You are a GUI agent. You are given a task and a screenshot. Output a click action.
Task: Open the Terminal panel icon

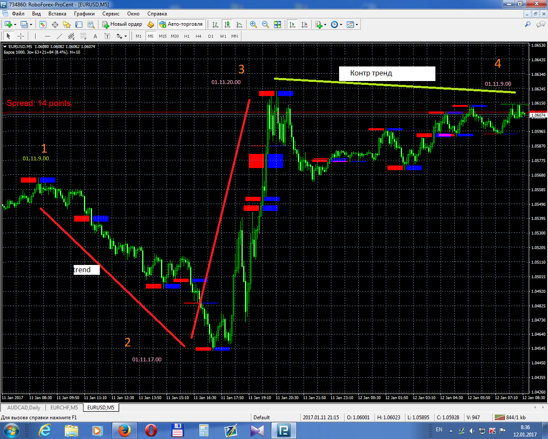click(x=79, y=24)
